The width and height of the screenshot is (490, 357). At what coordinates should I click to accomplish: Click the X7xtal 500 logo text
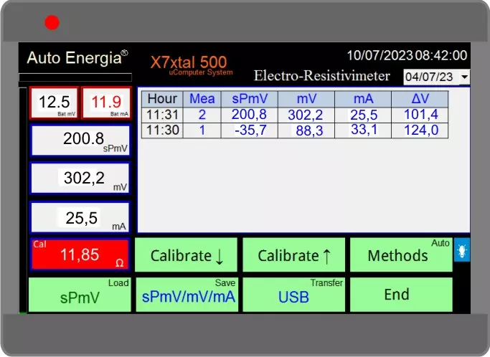click(189, 62)
